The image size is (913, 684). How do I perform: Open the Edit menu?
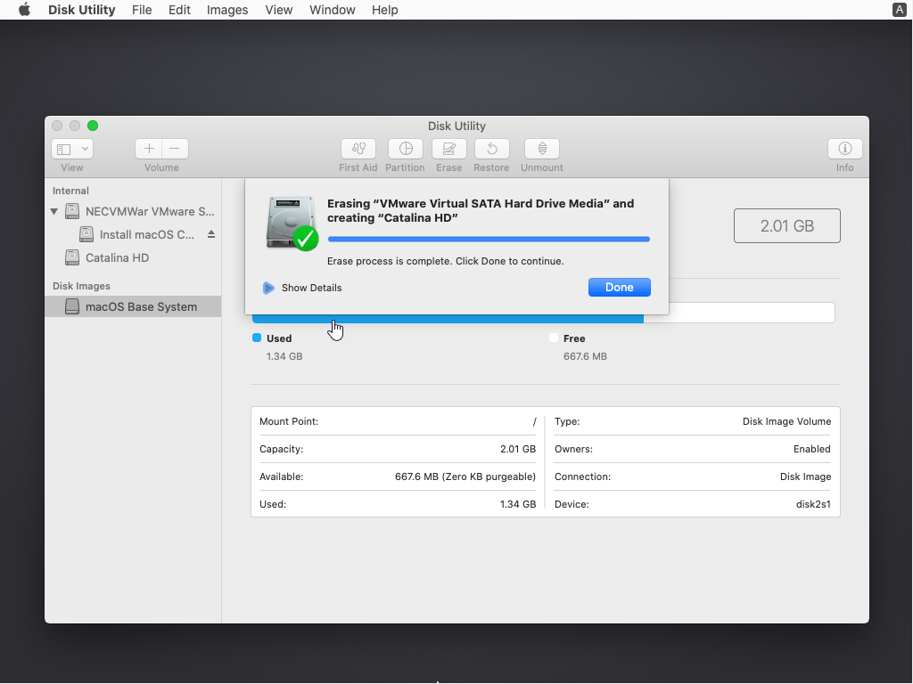[179, 10]
